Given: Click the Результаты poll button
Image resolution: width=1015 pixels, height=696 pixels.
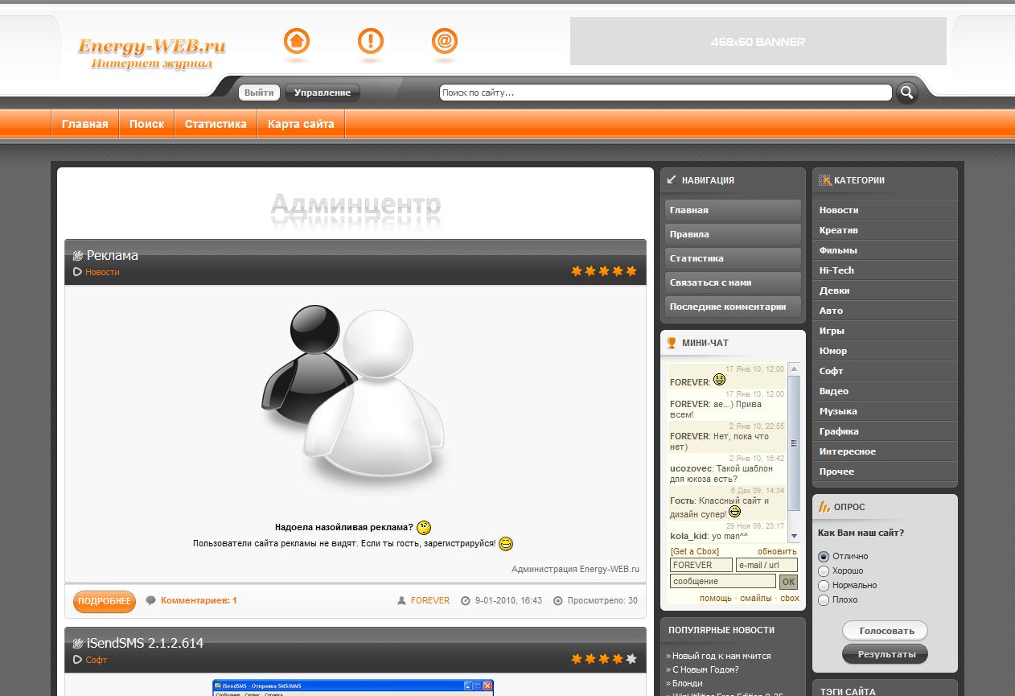Looking at the screenshot, I should tap(885, 654).
